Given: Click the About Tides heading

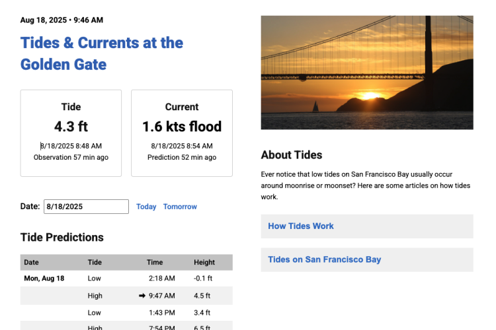Looking at the screenshot, I should [292, 155].
